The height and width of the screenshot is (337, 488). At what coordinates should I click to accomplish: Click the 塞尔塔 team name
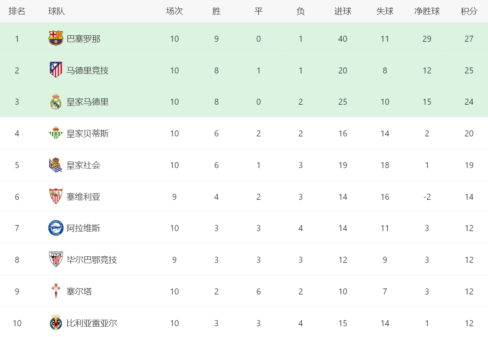click(x=79, y=292)
